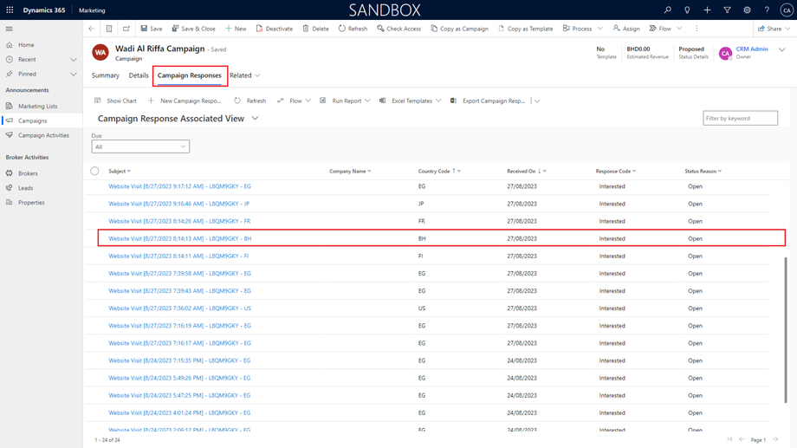Screen dimensions: 797x448
Task: Open the settings gear icon
Action: pos(747,10)
